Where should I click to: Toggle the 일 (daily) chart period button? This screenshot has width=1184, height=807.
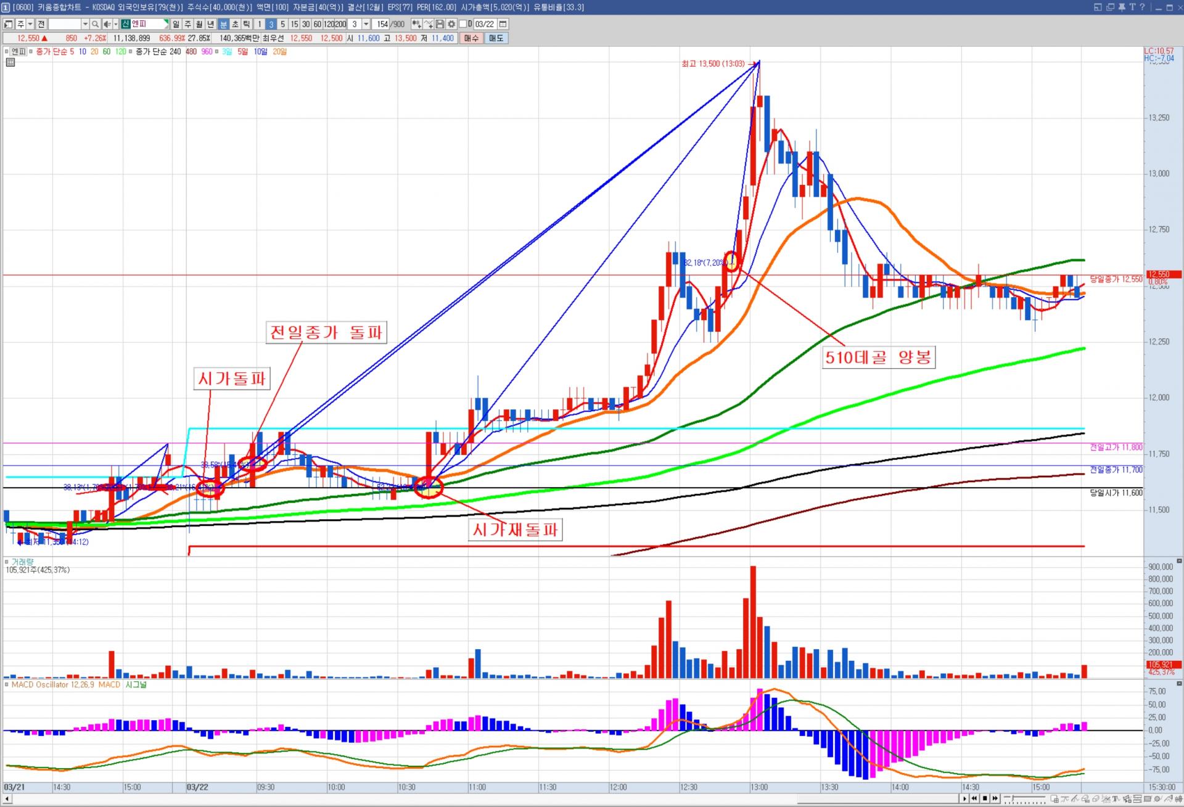[x=176, y=24]
